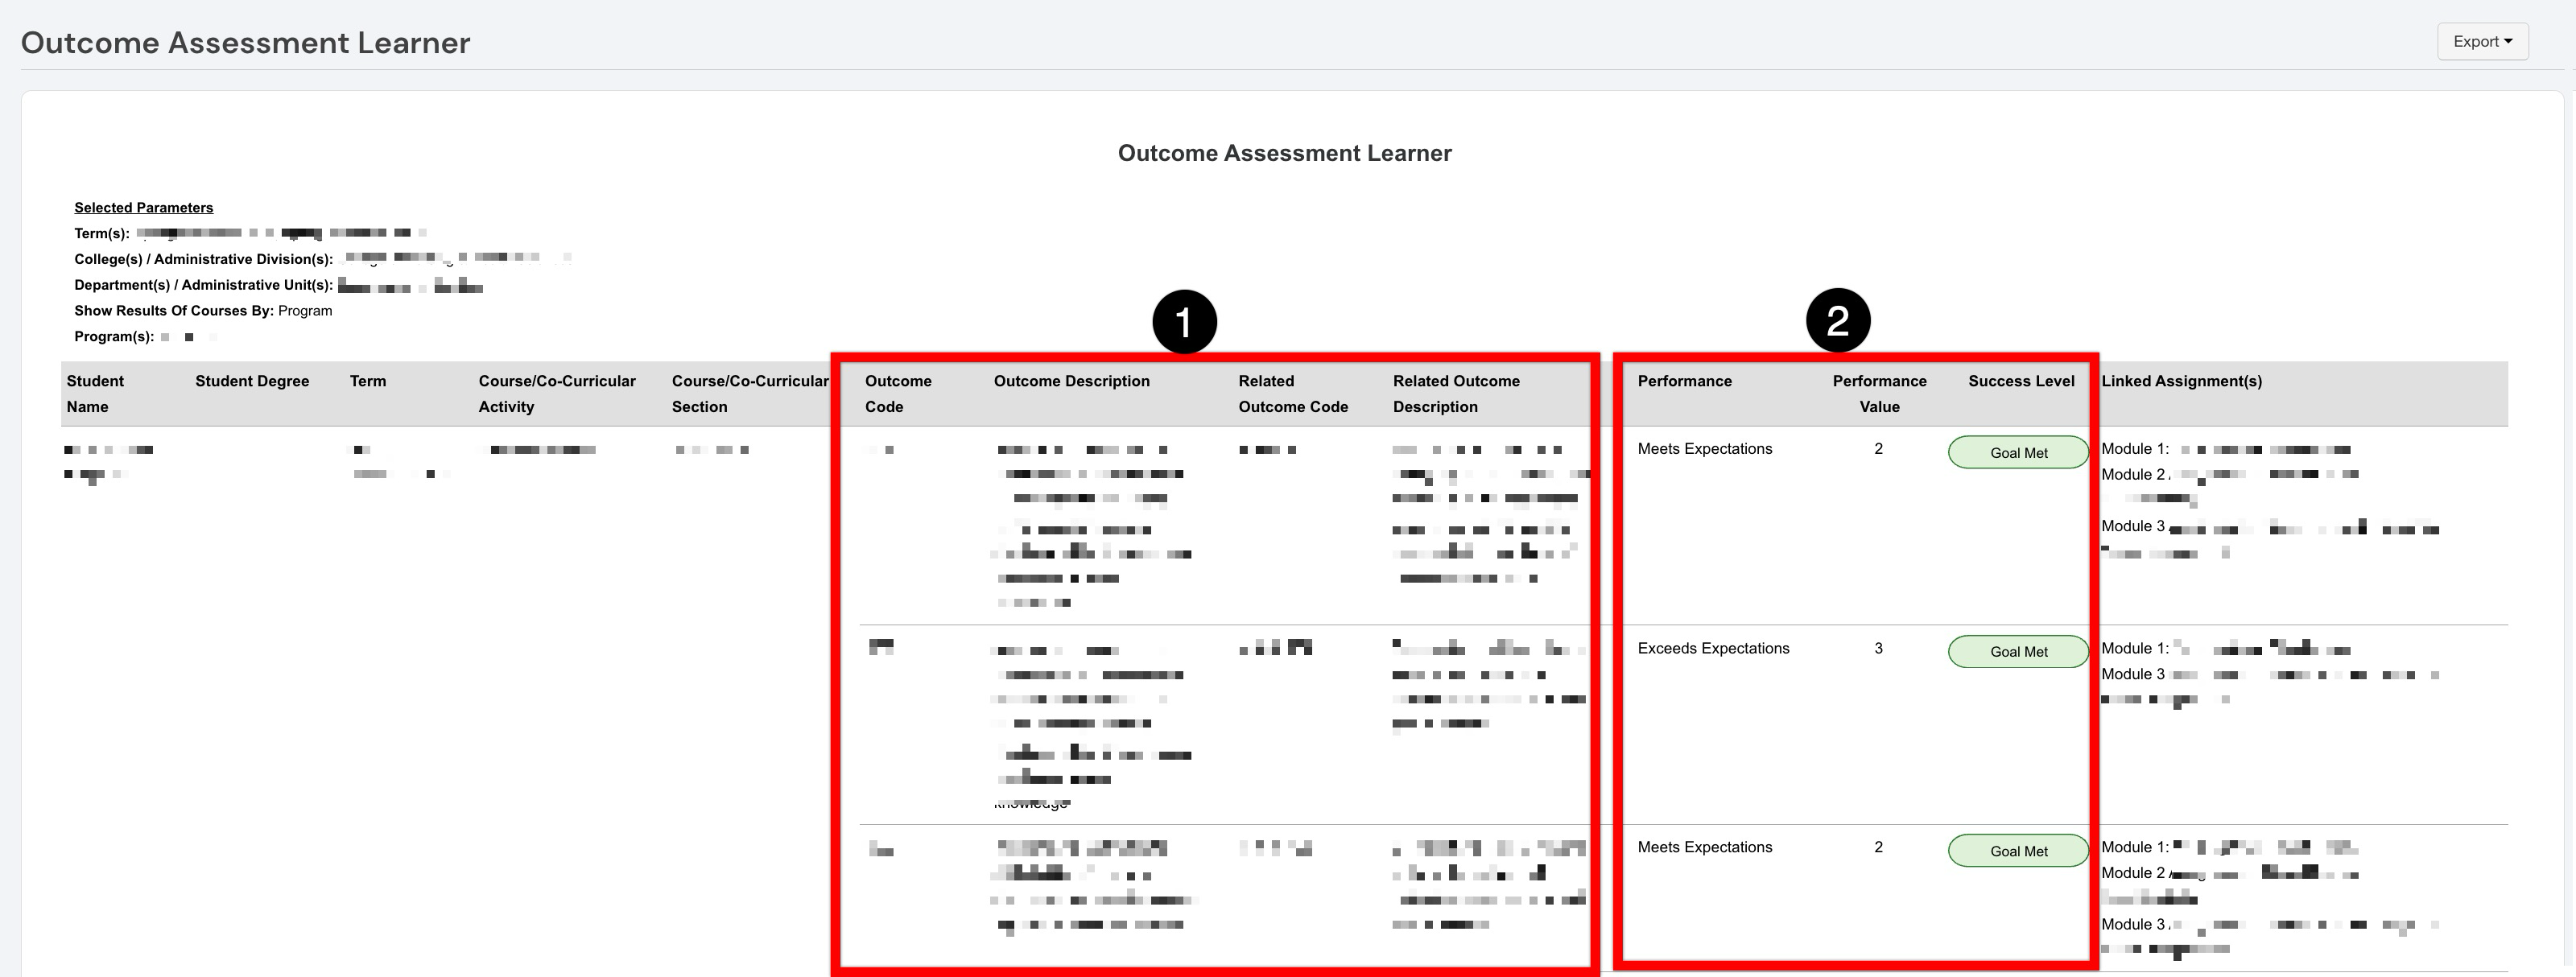Click the Related Outcome Description column header
The width and height of the screenshot is (2576, 977).
pyautogui.click(x=1456, y=394)
